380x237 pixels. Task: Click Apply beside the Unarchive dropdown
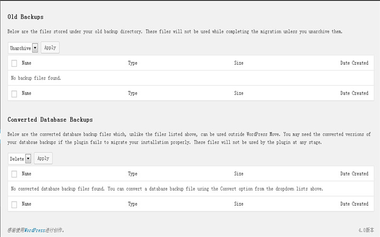pyautogui.click(x=50, y=48)
